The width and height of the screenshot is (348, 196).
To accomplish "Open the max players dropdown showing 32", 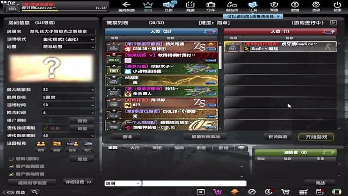I will 69,90.
